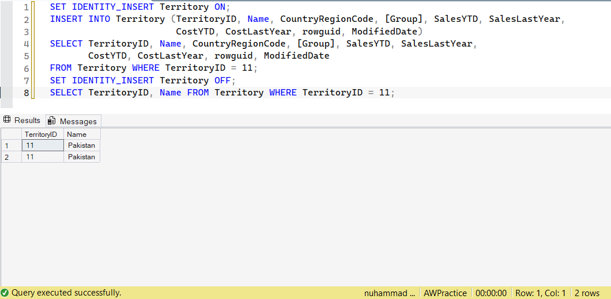Click line number 1 in editor margin
The image size is (611, 299).
pos(26,7)
